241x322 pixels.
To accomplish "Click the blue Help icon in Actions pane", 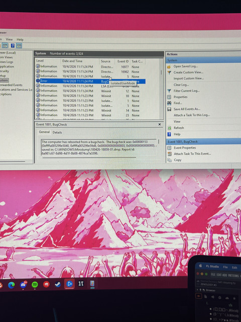I will coord(169,134).
